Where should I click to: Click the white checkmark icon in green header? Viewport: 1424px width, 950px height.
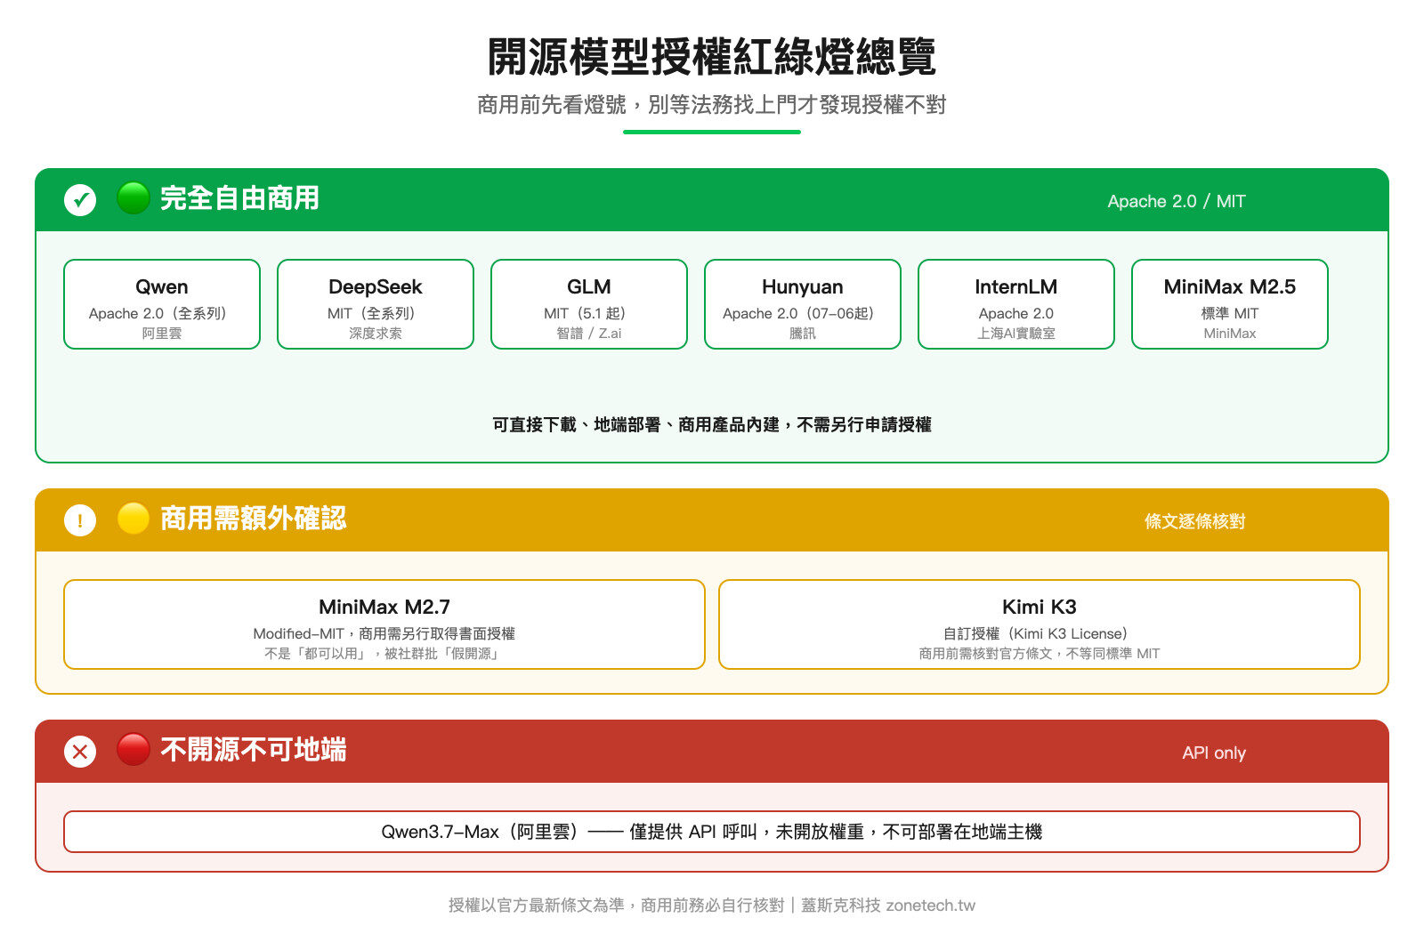80,200
